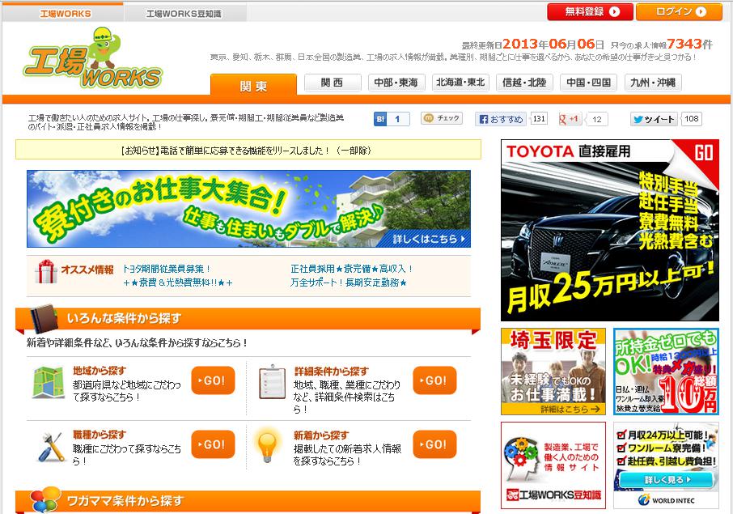Click the オススメ情報 gift box icon
This screenshot has height=514, width=733.
tap(46, 272)
